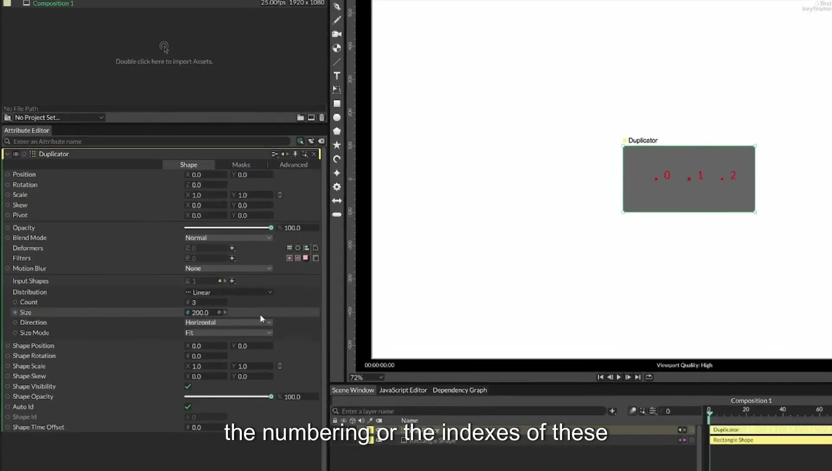Open Blend Mode dropdown

pyautogui.click(x=228, y=238)
